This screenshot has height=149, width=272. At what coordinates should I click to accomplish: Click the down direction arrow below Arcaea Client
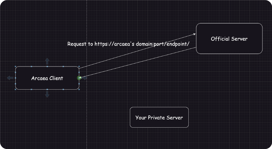pyautogui.click(x=47, y=94)
